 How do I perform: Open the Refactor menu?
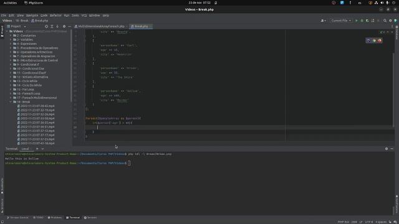click(55, 16)
